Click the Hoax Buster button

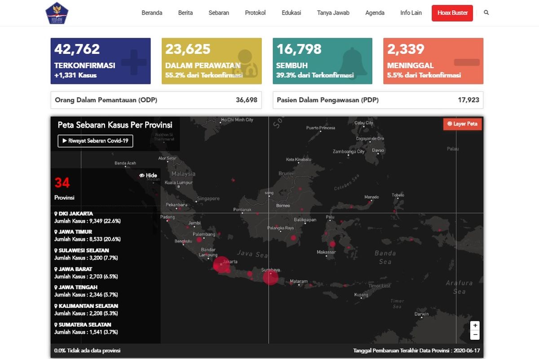click(453, 13)
